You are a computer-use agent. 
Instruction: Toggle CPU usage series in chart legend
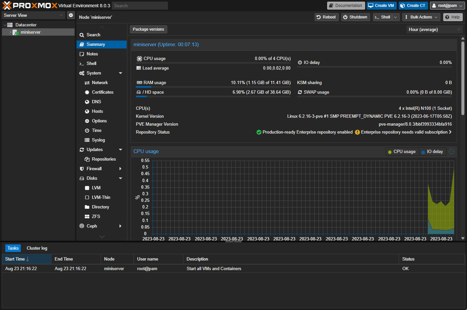point(402,152)
